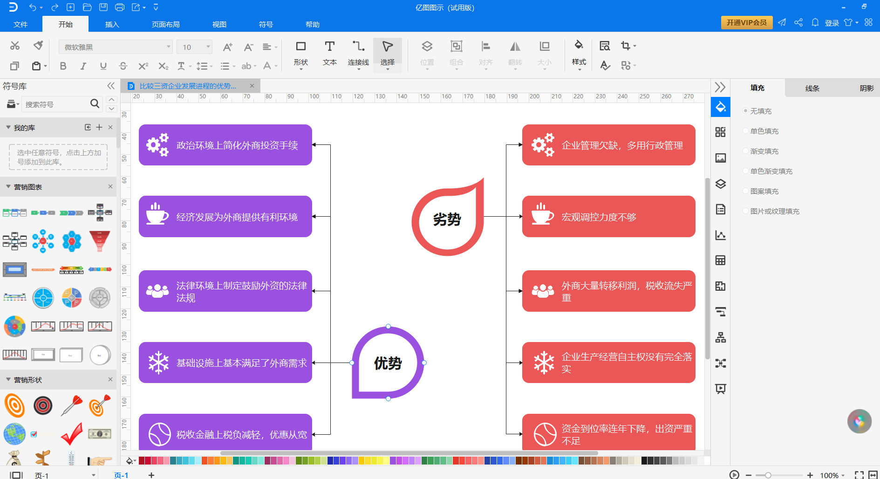Open the Org chart icon in right sidebar
This screenshot has height=479, width=880.
(x=721, y=337)
